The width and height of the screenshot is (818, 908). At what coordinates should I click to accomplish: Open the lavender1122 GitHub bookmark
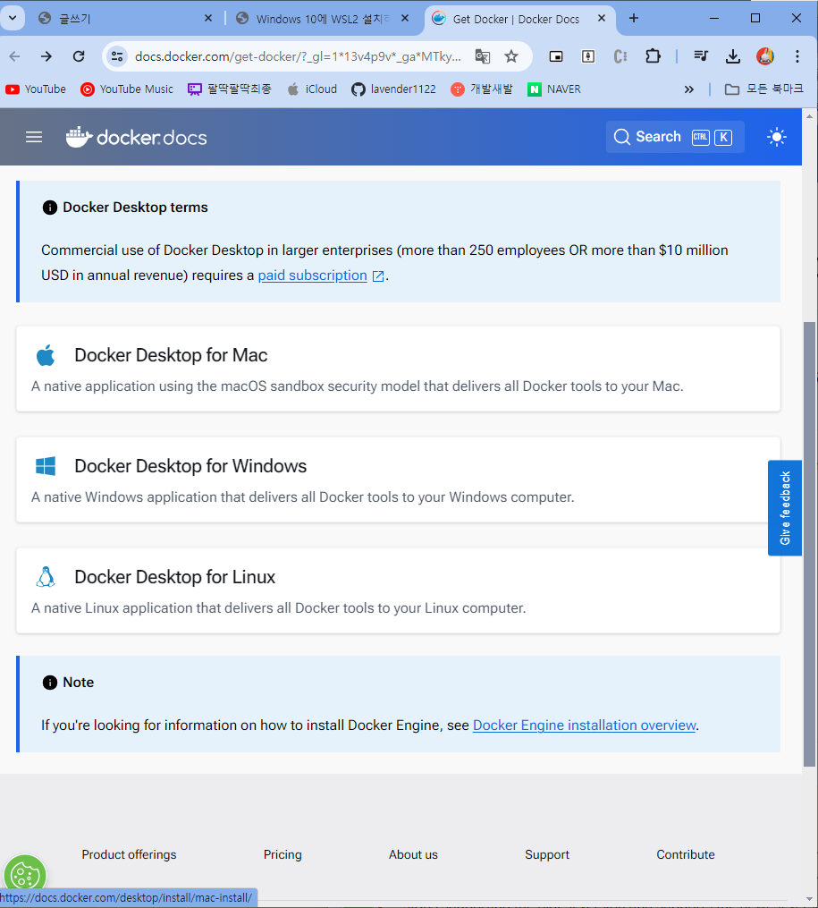click(x=393, y=89)
